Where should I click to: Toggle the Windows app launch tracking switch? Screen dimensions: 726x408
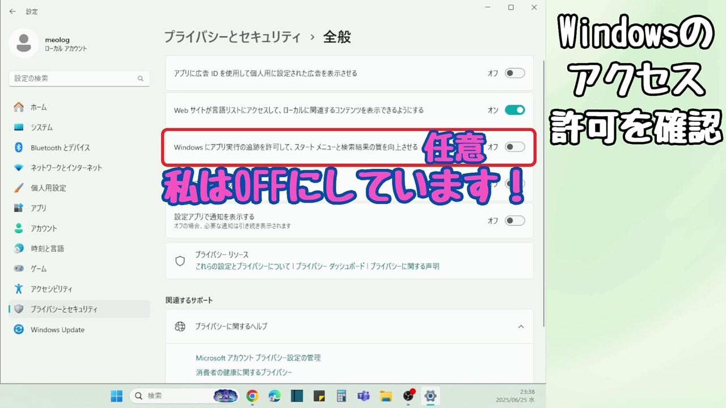[x=515, y=147]
